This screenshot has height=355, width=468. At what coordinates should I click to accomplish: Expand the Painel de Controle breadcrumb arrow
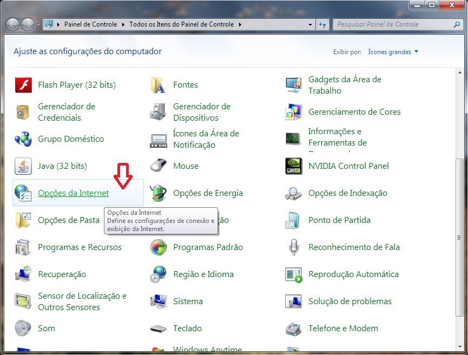pos(123,24)
